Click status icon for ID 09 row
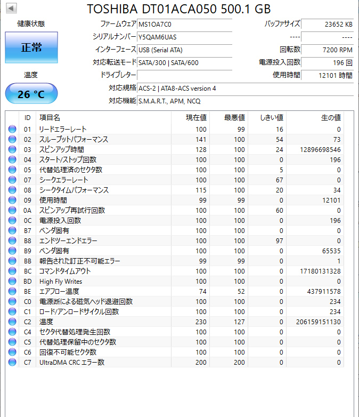 tap(12, 200)
